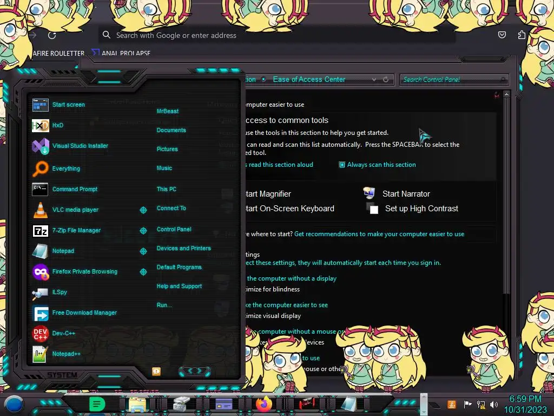
Task: Open Visual Studio Installer icon
Action: 40,146
